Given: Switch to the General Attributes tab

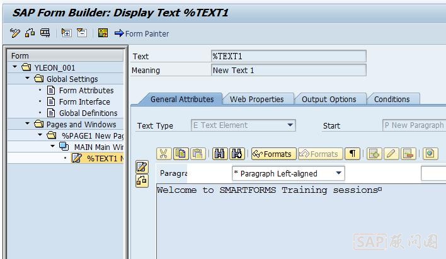Looking at the screenshot, I should pyautogui.click(x=182, y=100).
